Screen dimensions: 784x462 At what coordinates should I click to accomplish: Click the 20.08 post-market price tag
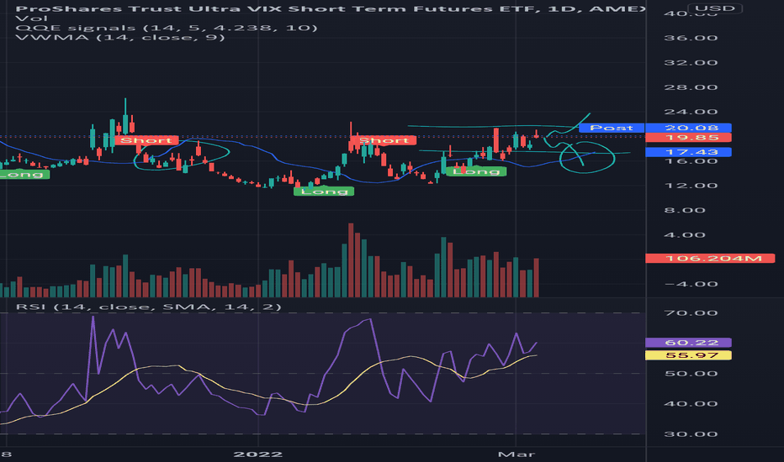point(688,128)
